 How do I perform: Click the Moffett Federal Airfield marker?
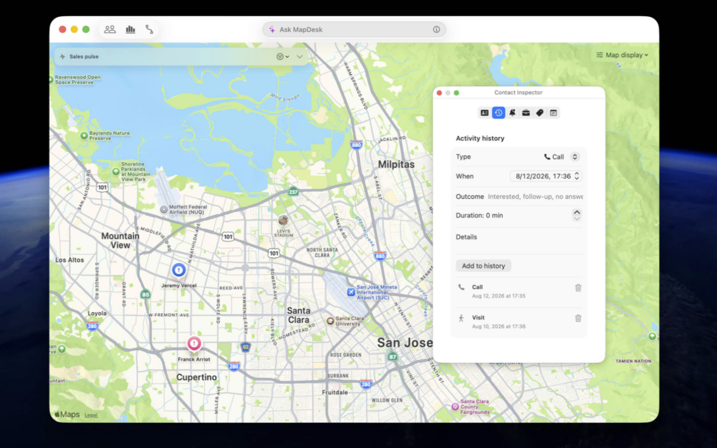164,209
